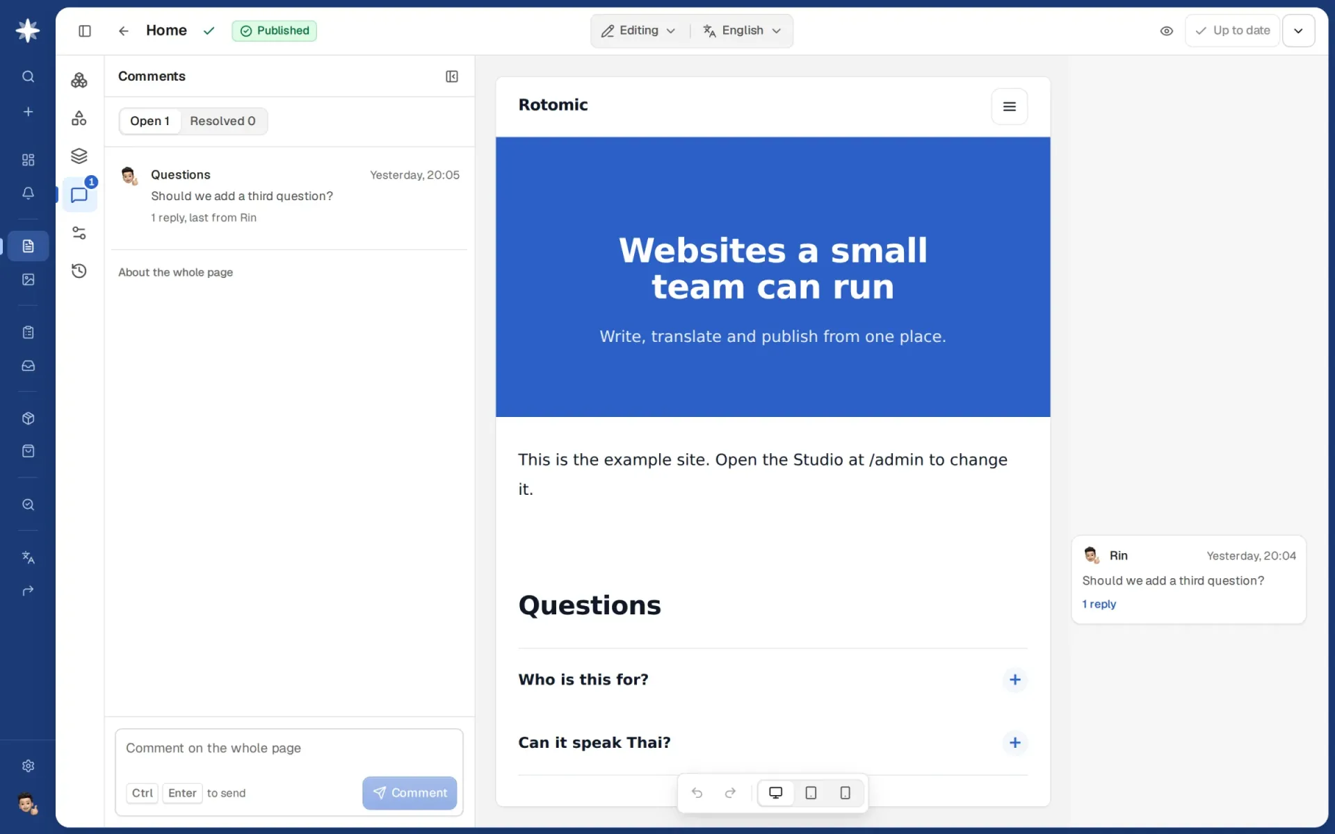Toggle the preview eye icon
Image resolution: width=1335 pixels, height=834 pixels.
(x=1166, y=31)
